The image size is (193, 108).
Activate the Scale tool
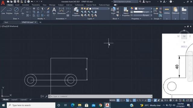click(x=38, y=15)
